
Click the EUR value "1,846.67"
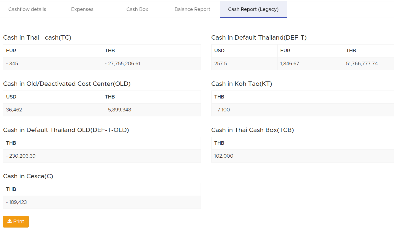point(290,64)
